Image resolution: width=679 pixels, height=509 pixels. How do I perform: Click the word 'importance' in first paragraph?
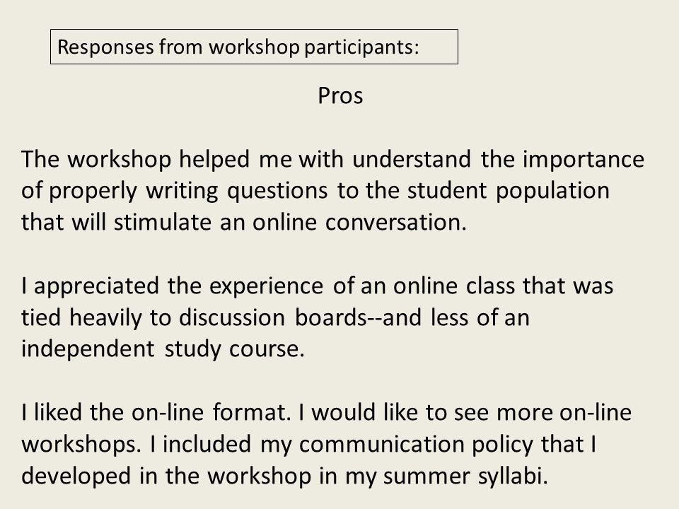584,159
